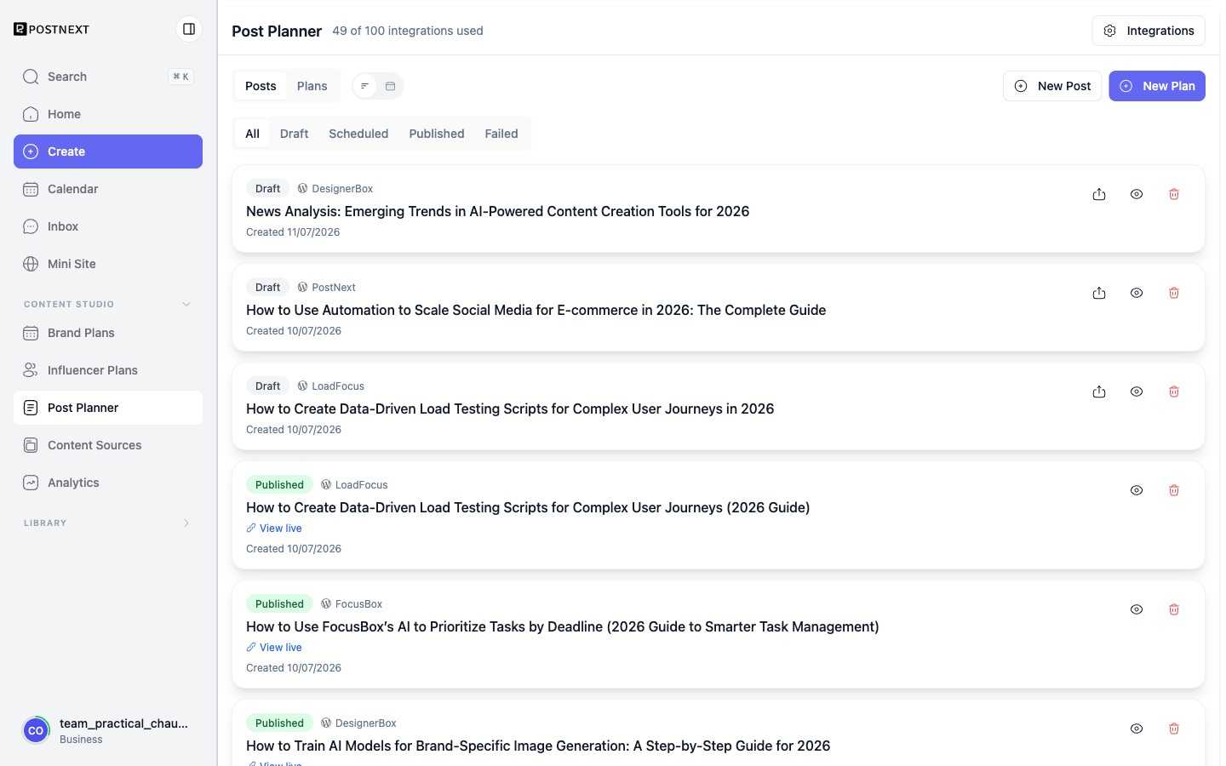Click the PostNext label on Automation post

coord(327,288)
